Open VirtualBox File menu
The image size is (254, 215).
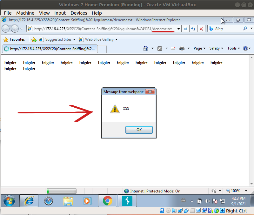8,13
